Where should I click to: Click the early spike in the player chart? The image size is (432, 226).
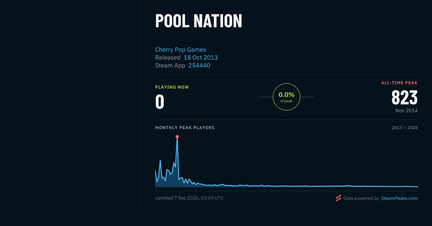pyautogui.click(x=160, y=160)
